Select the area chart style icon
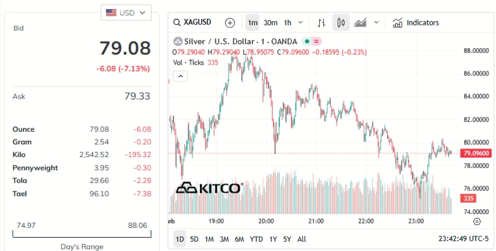 click(x=361, y=23)
